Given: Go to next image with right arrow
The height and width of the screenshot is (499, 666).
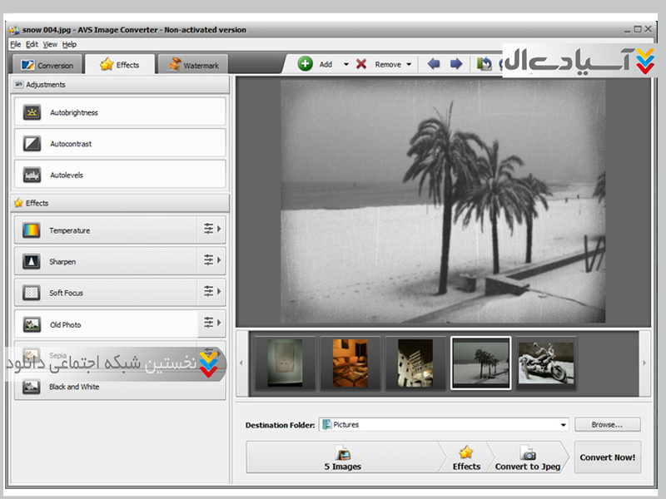Looking at the screenshot, I should pyautogui.click(x=456, y=64).
